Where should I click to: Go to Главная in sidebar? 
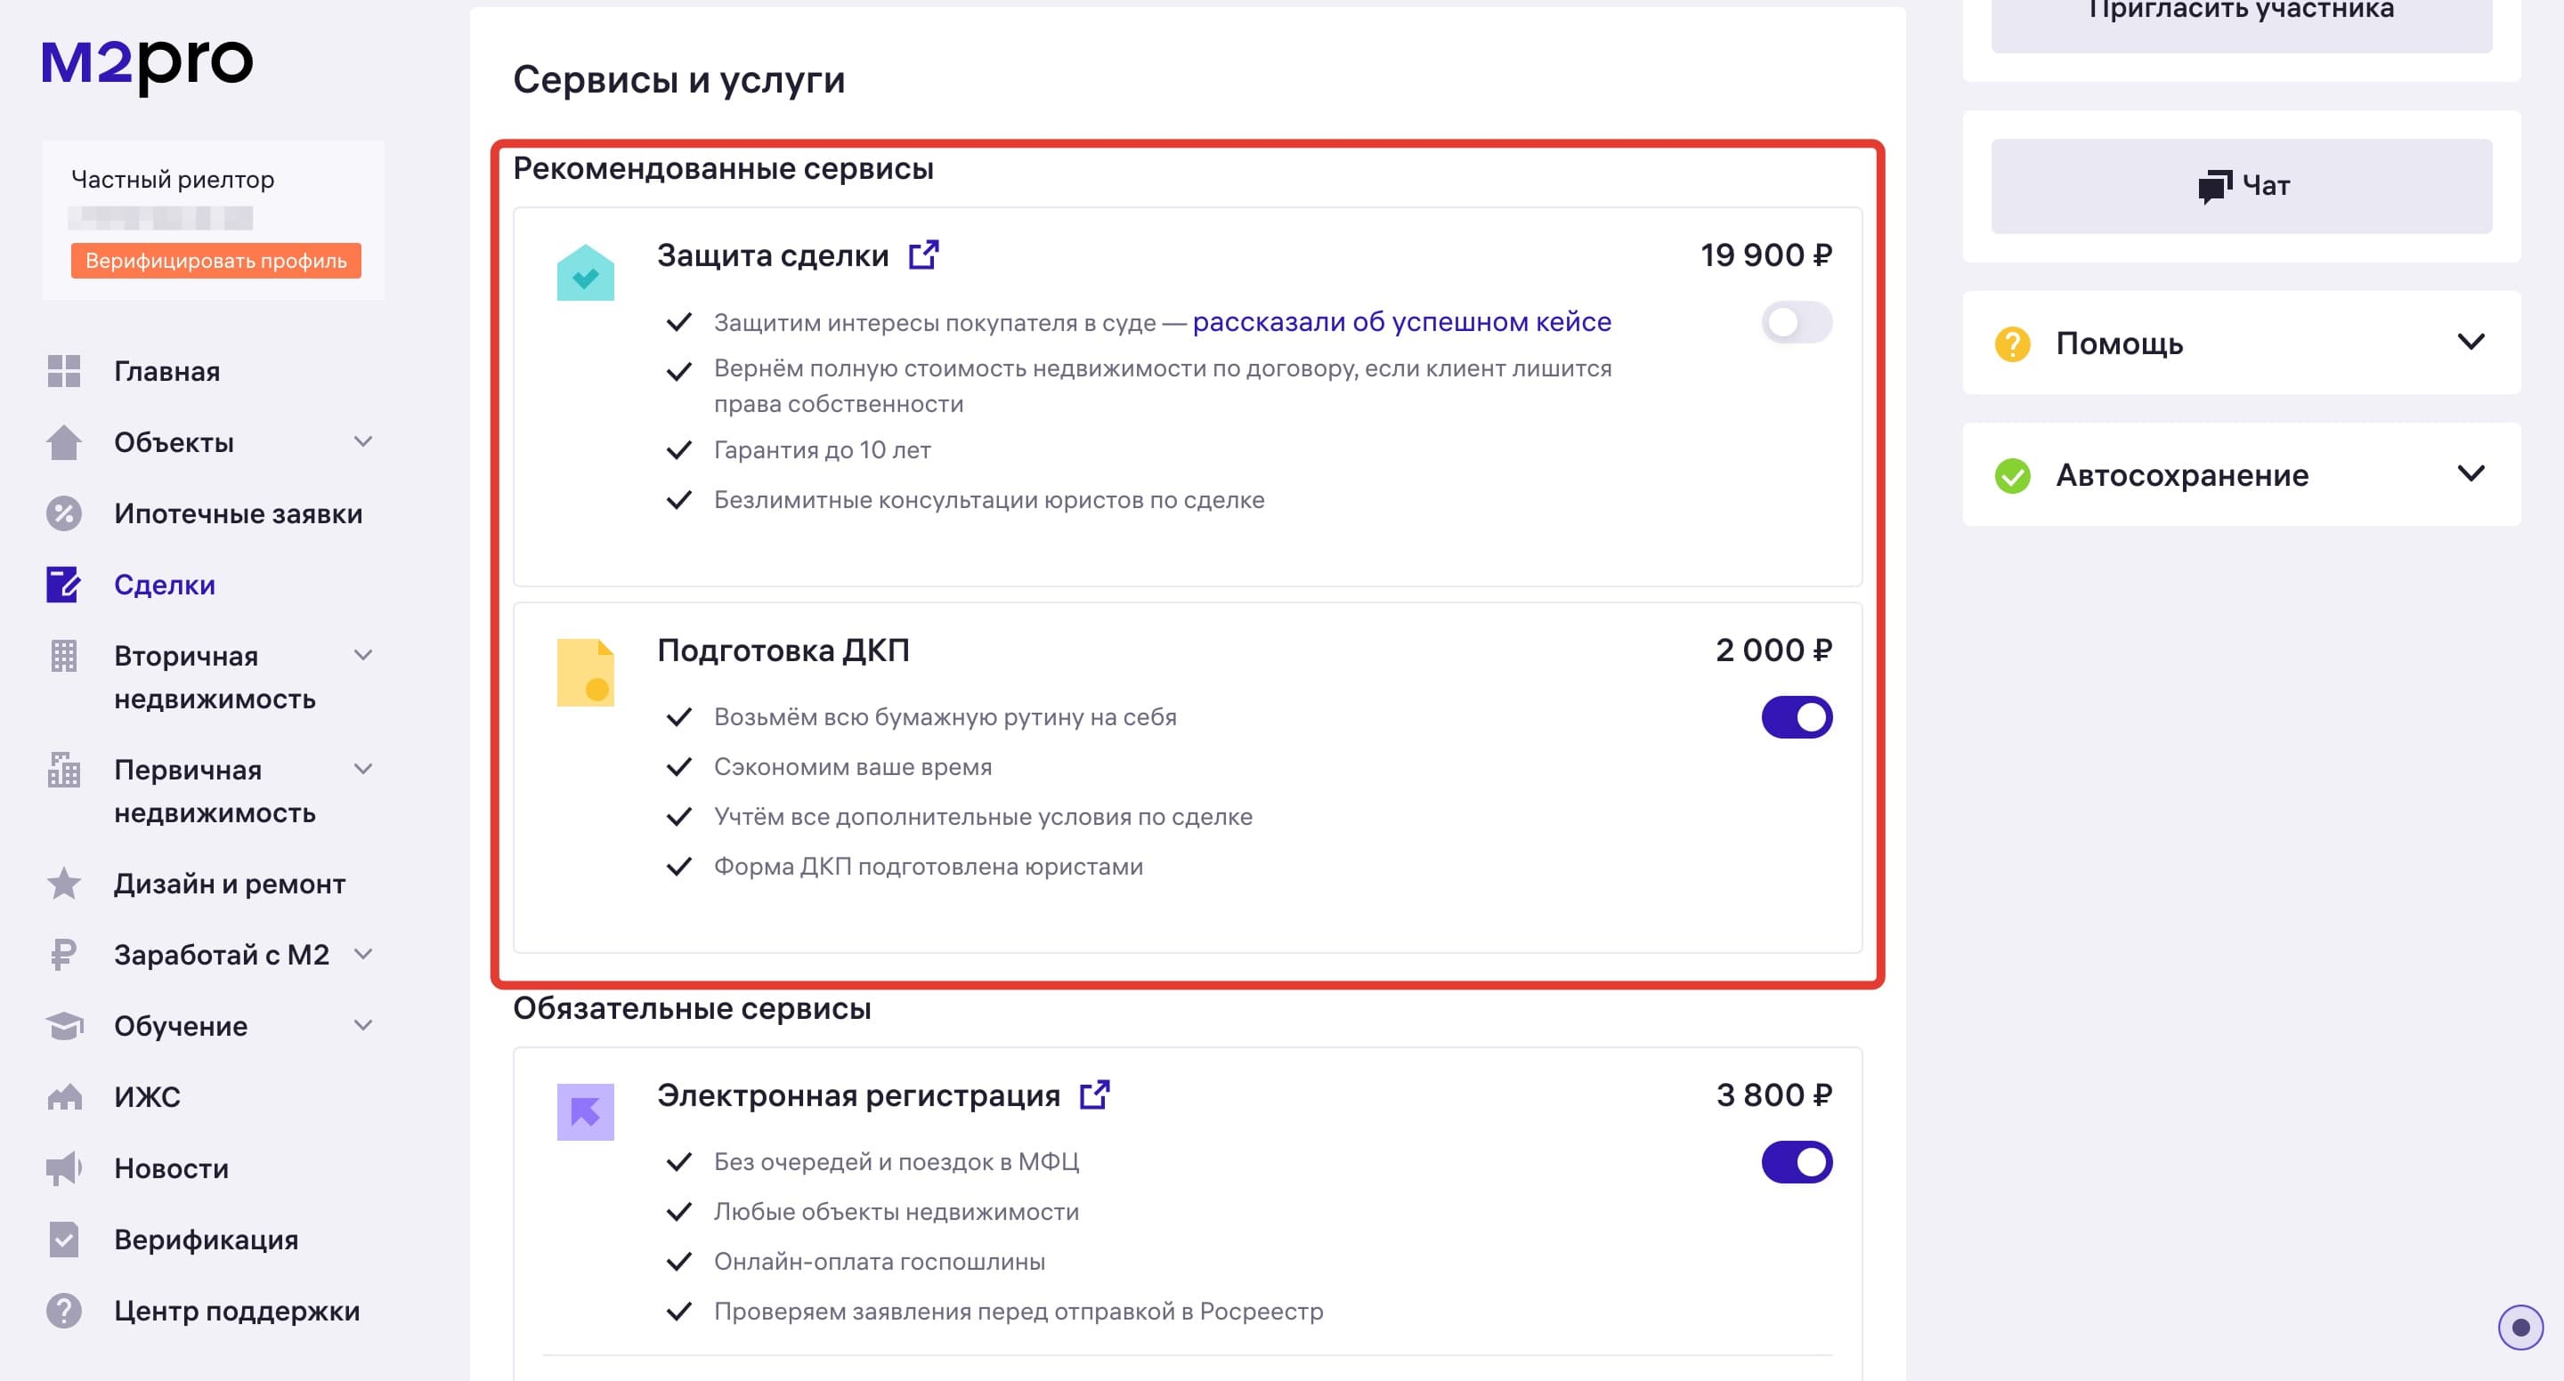coord(167,371)
